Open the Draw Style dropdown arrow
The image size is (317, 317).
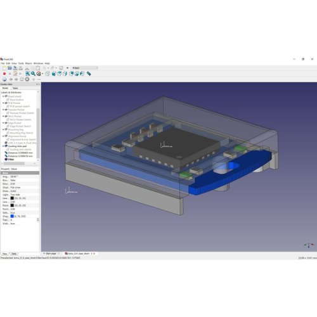(42, 74)
